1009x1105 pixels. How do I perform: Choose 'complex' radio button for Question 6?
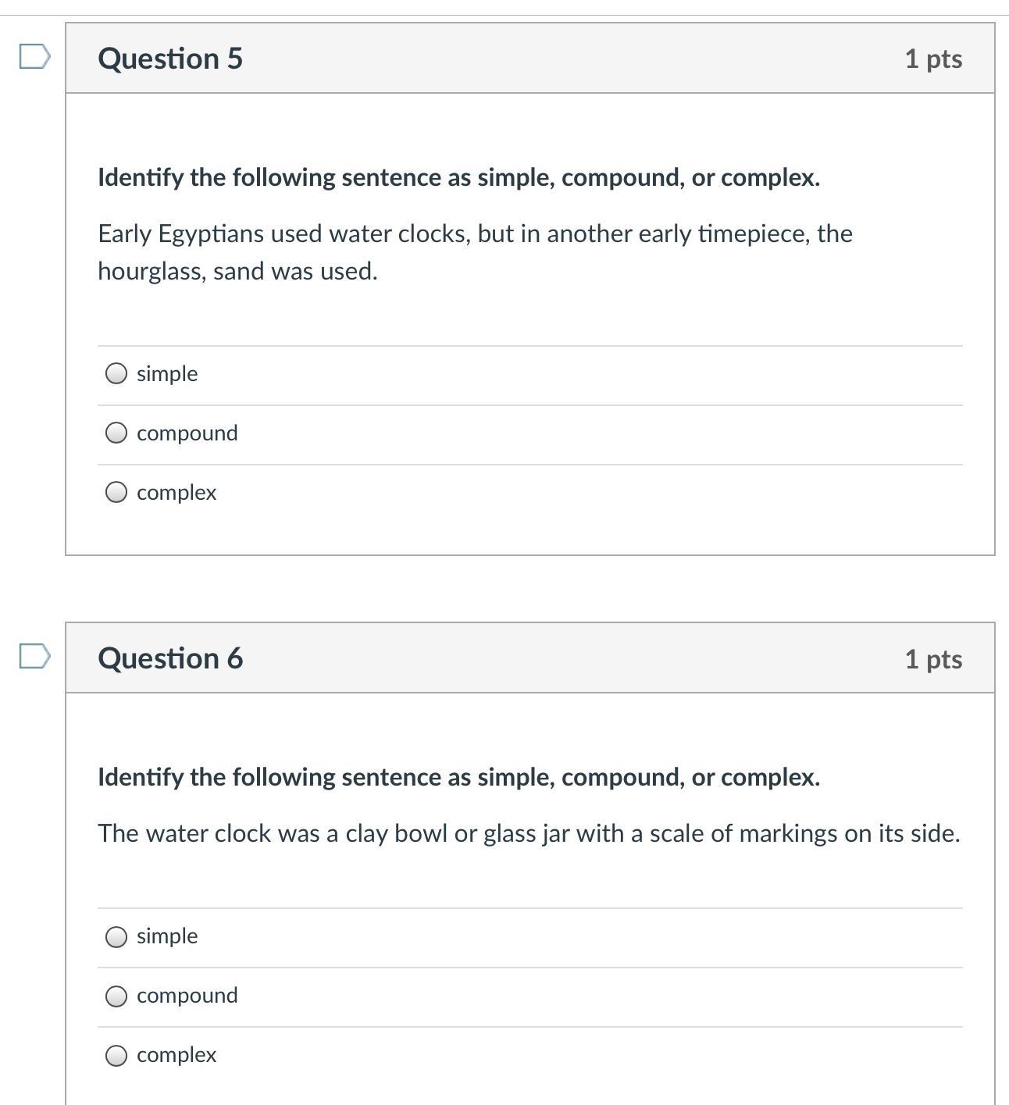click(x=116, y=1055)
